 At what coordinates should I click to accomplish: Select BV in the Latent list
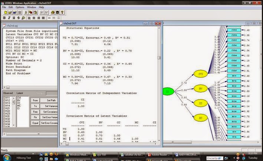tap(19, 100)
